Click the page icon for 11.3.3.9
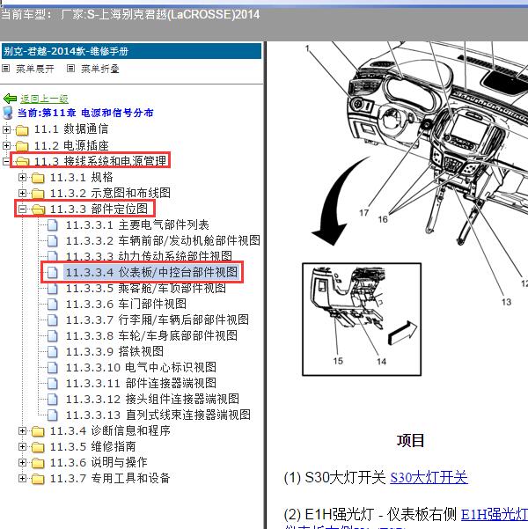528x529 pixels. [53, 351]
